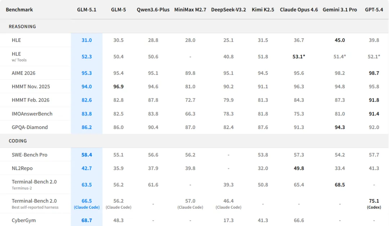
Task: Click GLM-5 CyberGym score 48.3
Action: point(119,220)
